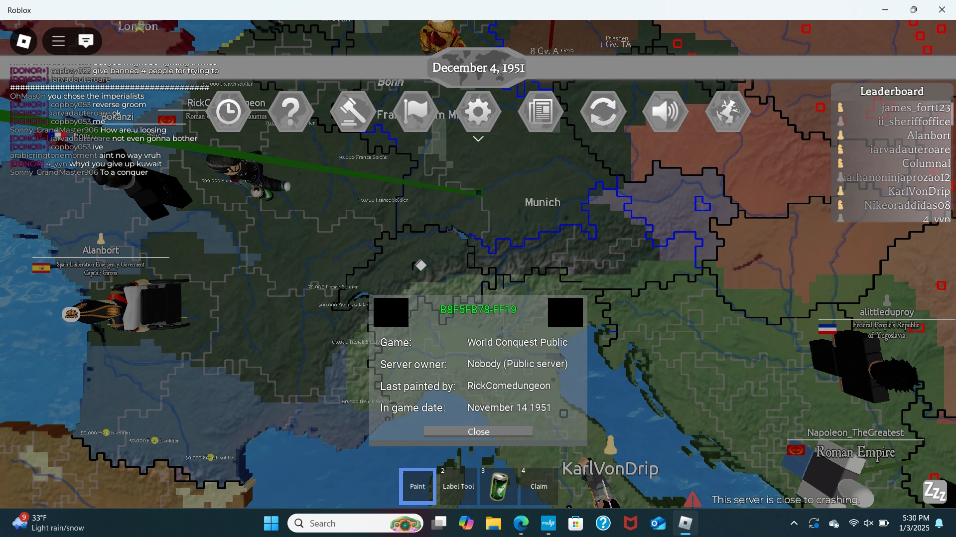Open the notification bell in the system tray
Viewport: 956px width, 537px height.
click(940, 523)
